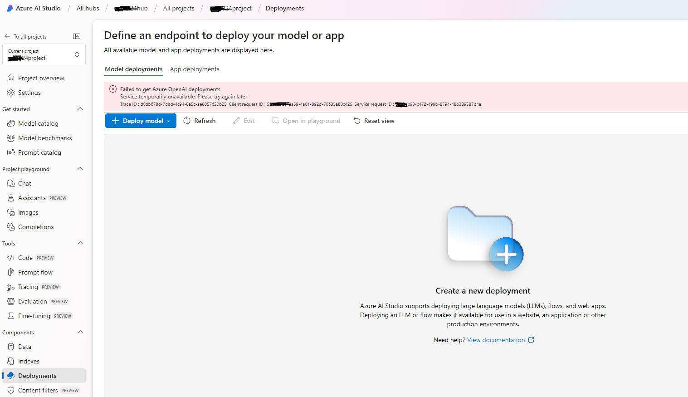
Task: Click the greyed-out Open in playground button
Action: coord(306,121)
